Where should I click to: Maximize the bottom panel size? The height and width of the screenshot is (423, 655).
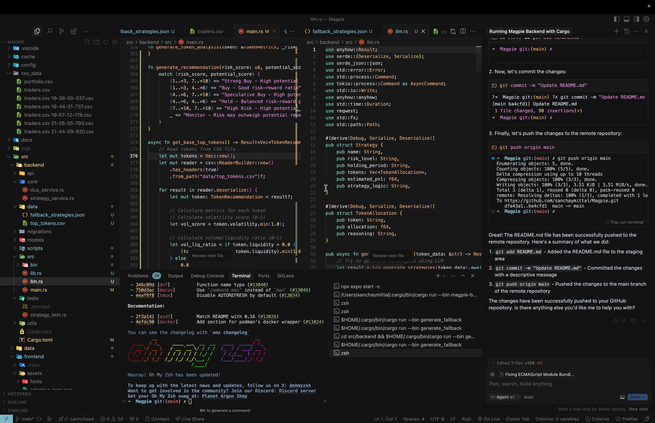click(x=462, y=276)
